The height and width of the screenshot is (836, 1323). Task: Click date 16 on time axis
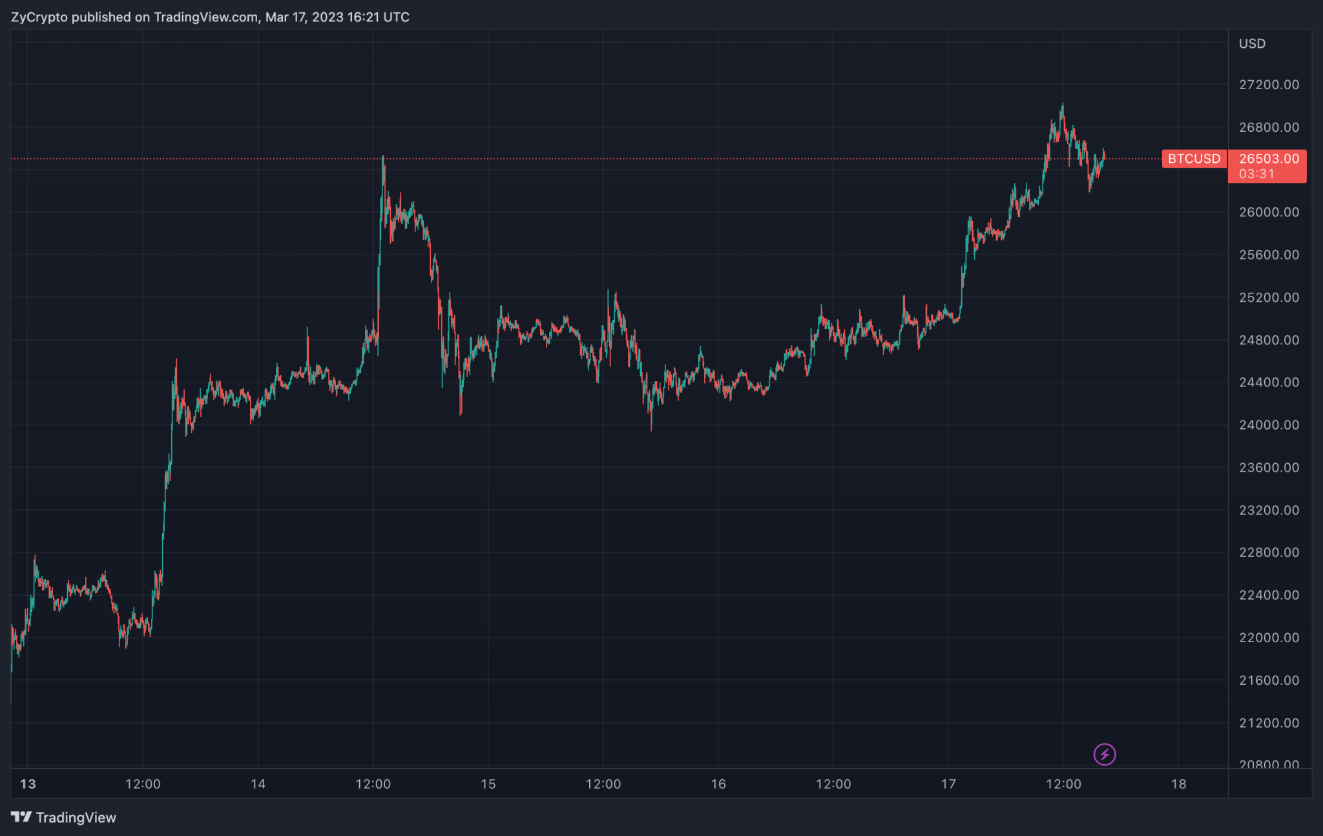[x=718, y=784]
